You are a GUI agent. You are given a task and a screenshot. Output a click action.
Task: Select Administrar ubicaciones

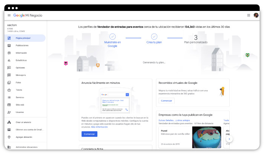point(27,147)
